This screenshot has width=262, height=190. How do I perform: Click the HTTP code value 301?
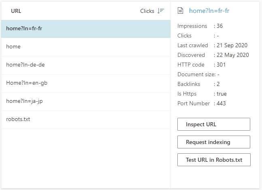tap(221, 65)
